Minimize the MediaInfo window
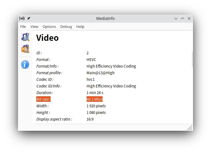This screenshot has width=211, height=152. 176,18
